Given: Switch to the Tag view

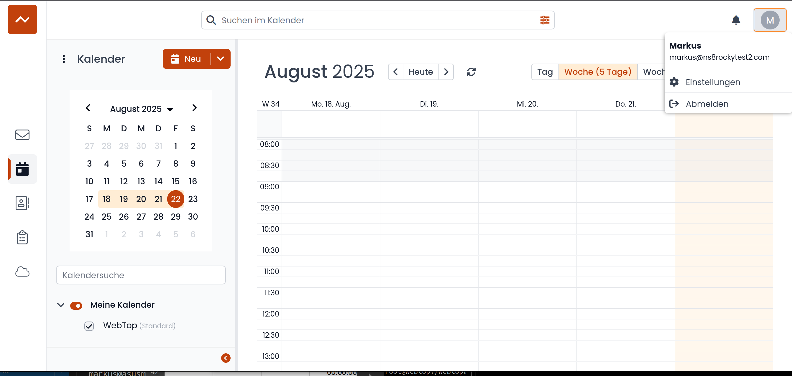Looking at the screenshot, I should point(545,72).
